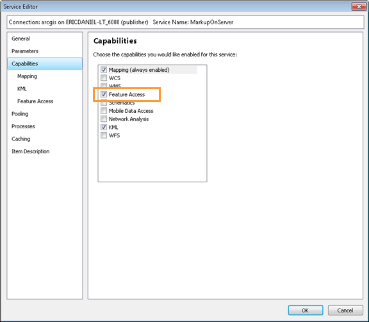The height and width of the screenshot is (322, 369).
Task: Open the Mapping sub-item under Capabilities
Action: tap(27, 76)
